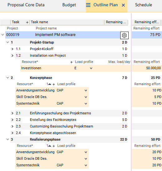Close the Outline Plan tab
Image resolution: width=162 pixels, height=171 pixels.
point(123,5)
